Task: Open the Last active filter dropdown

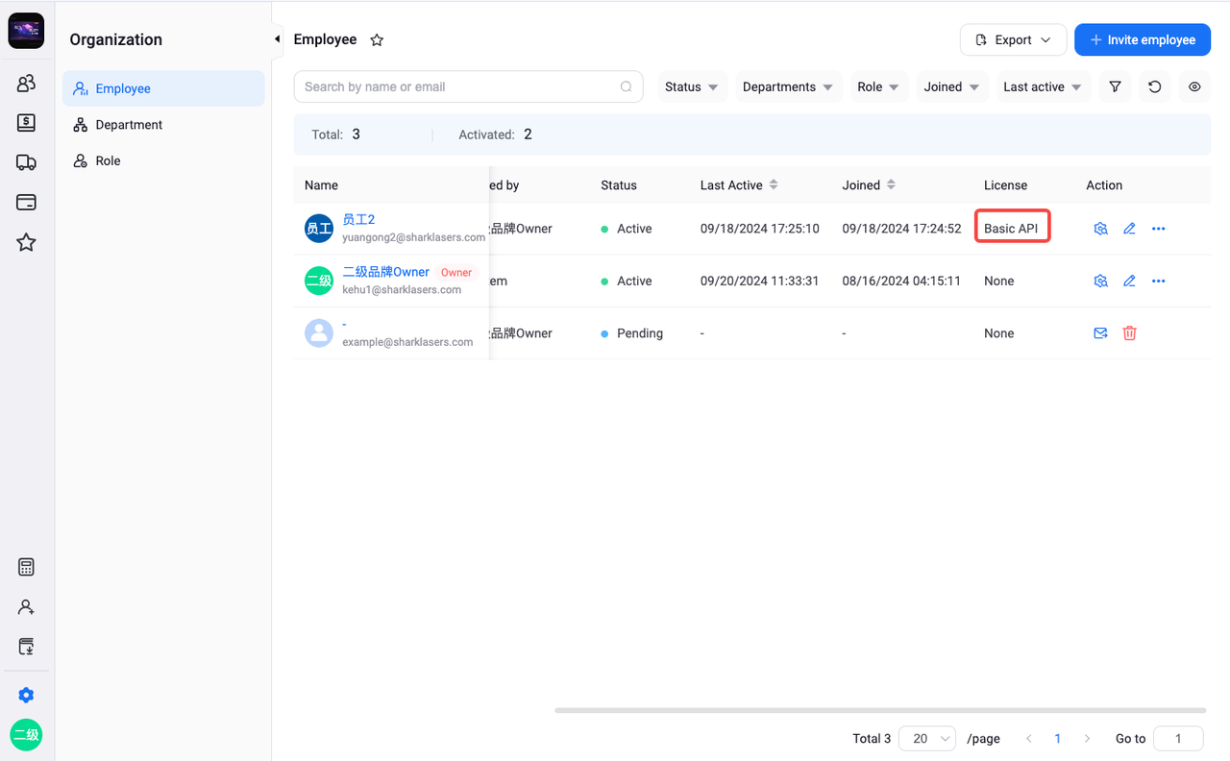Action: click(1043, 86)
